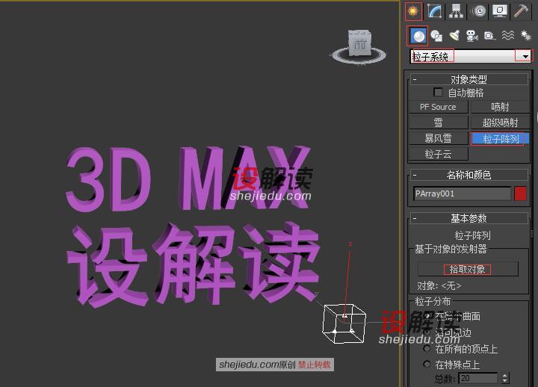
Task: Open the Display command panel tab
Action: (x=500, y=11)
